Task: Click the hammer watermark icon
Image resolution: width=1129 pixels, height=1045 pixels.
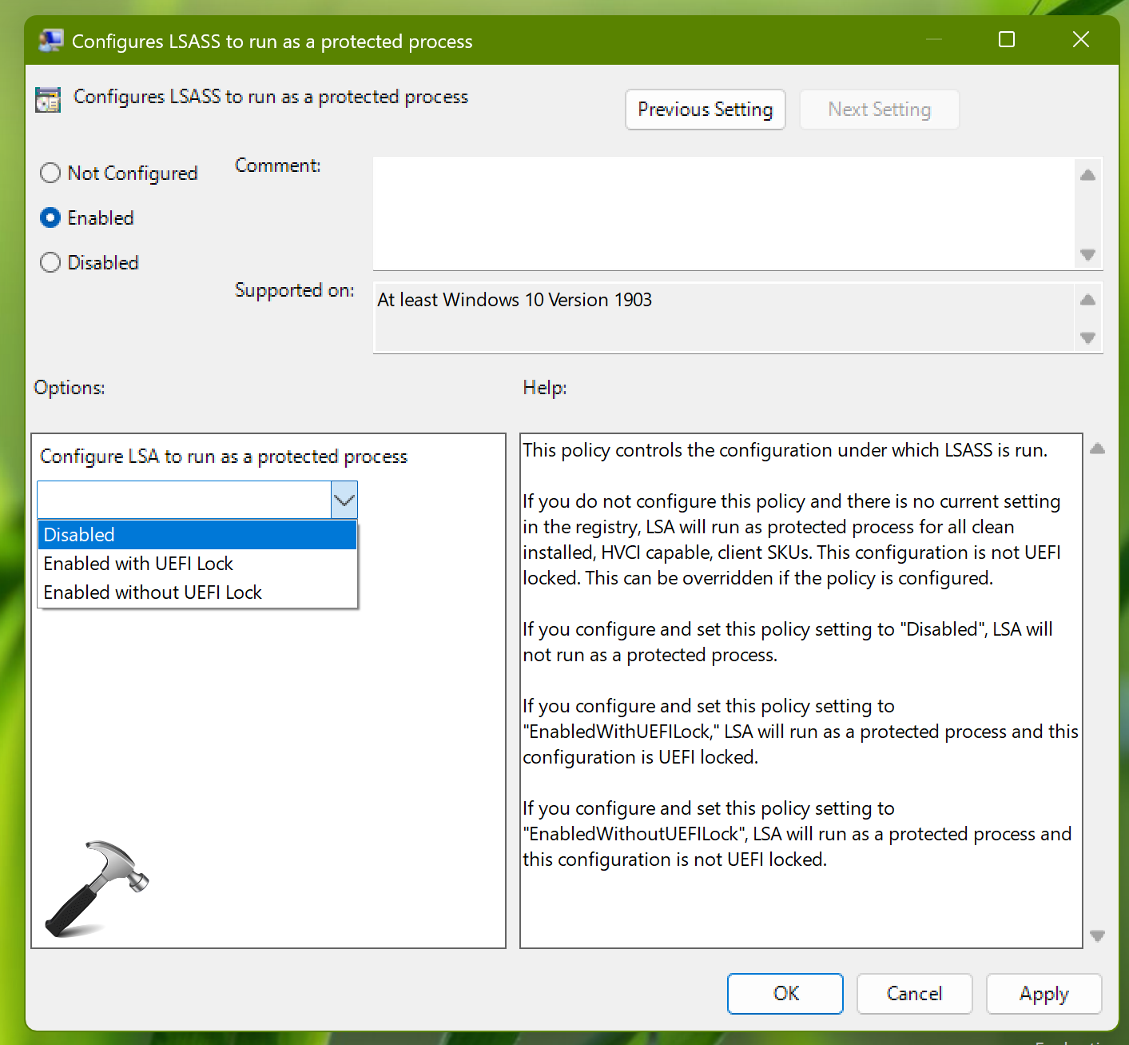Action: click(x=97, y=888)
